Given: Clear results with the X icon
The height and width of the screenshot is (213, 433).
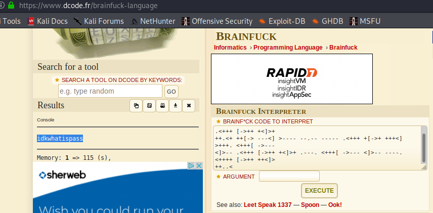Looking at the screenshot, I should tap(188, 105).
